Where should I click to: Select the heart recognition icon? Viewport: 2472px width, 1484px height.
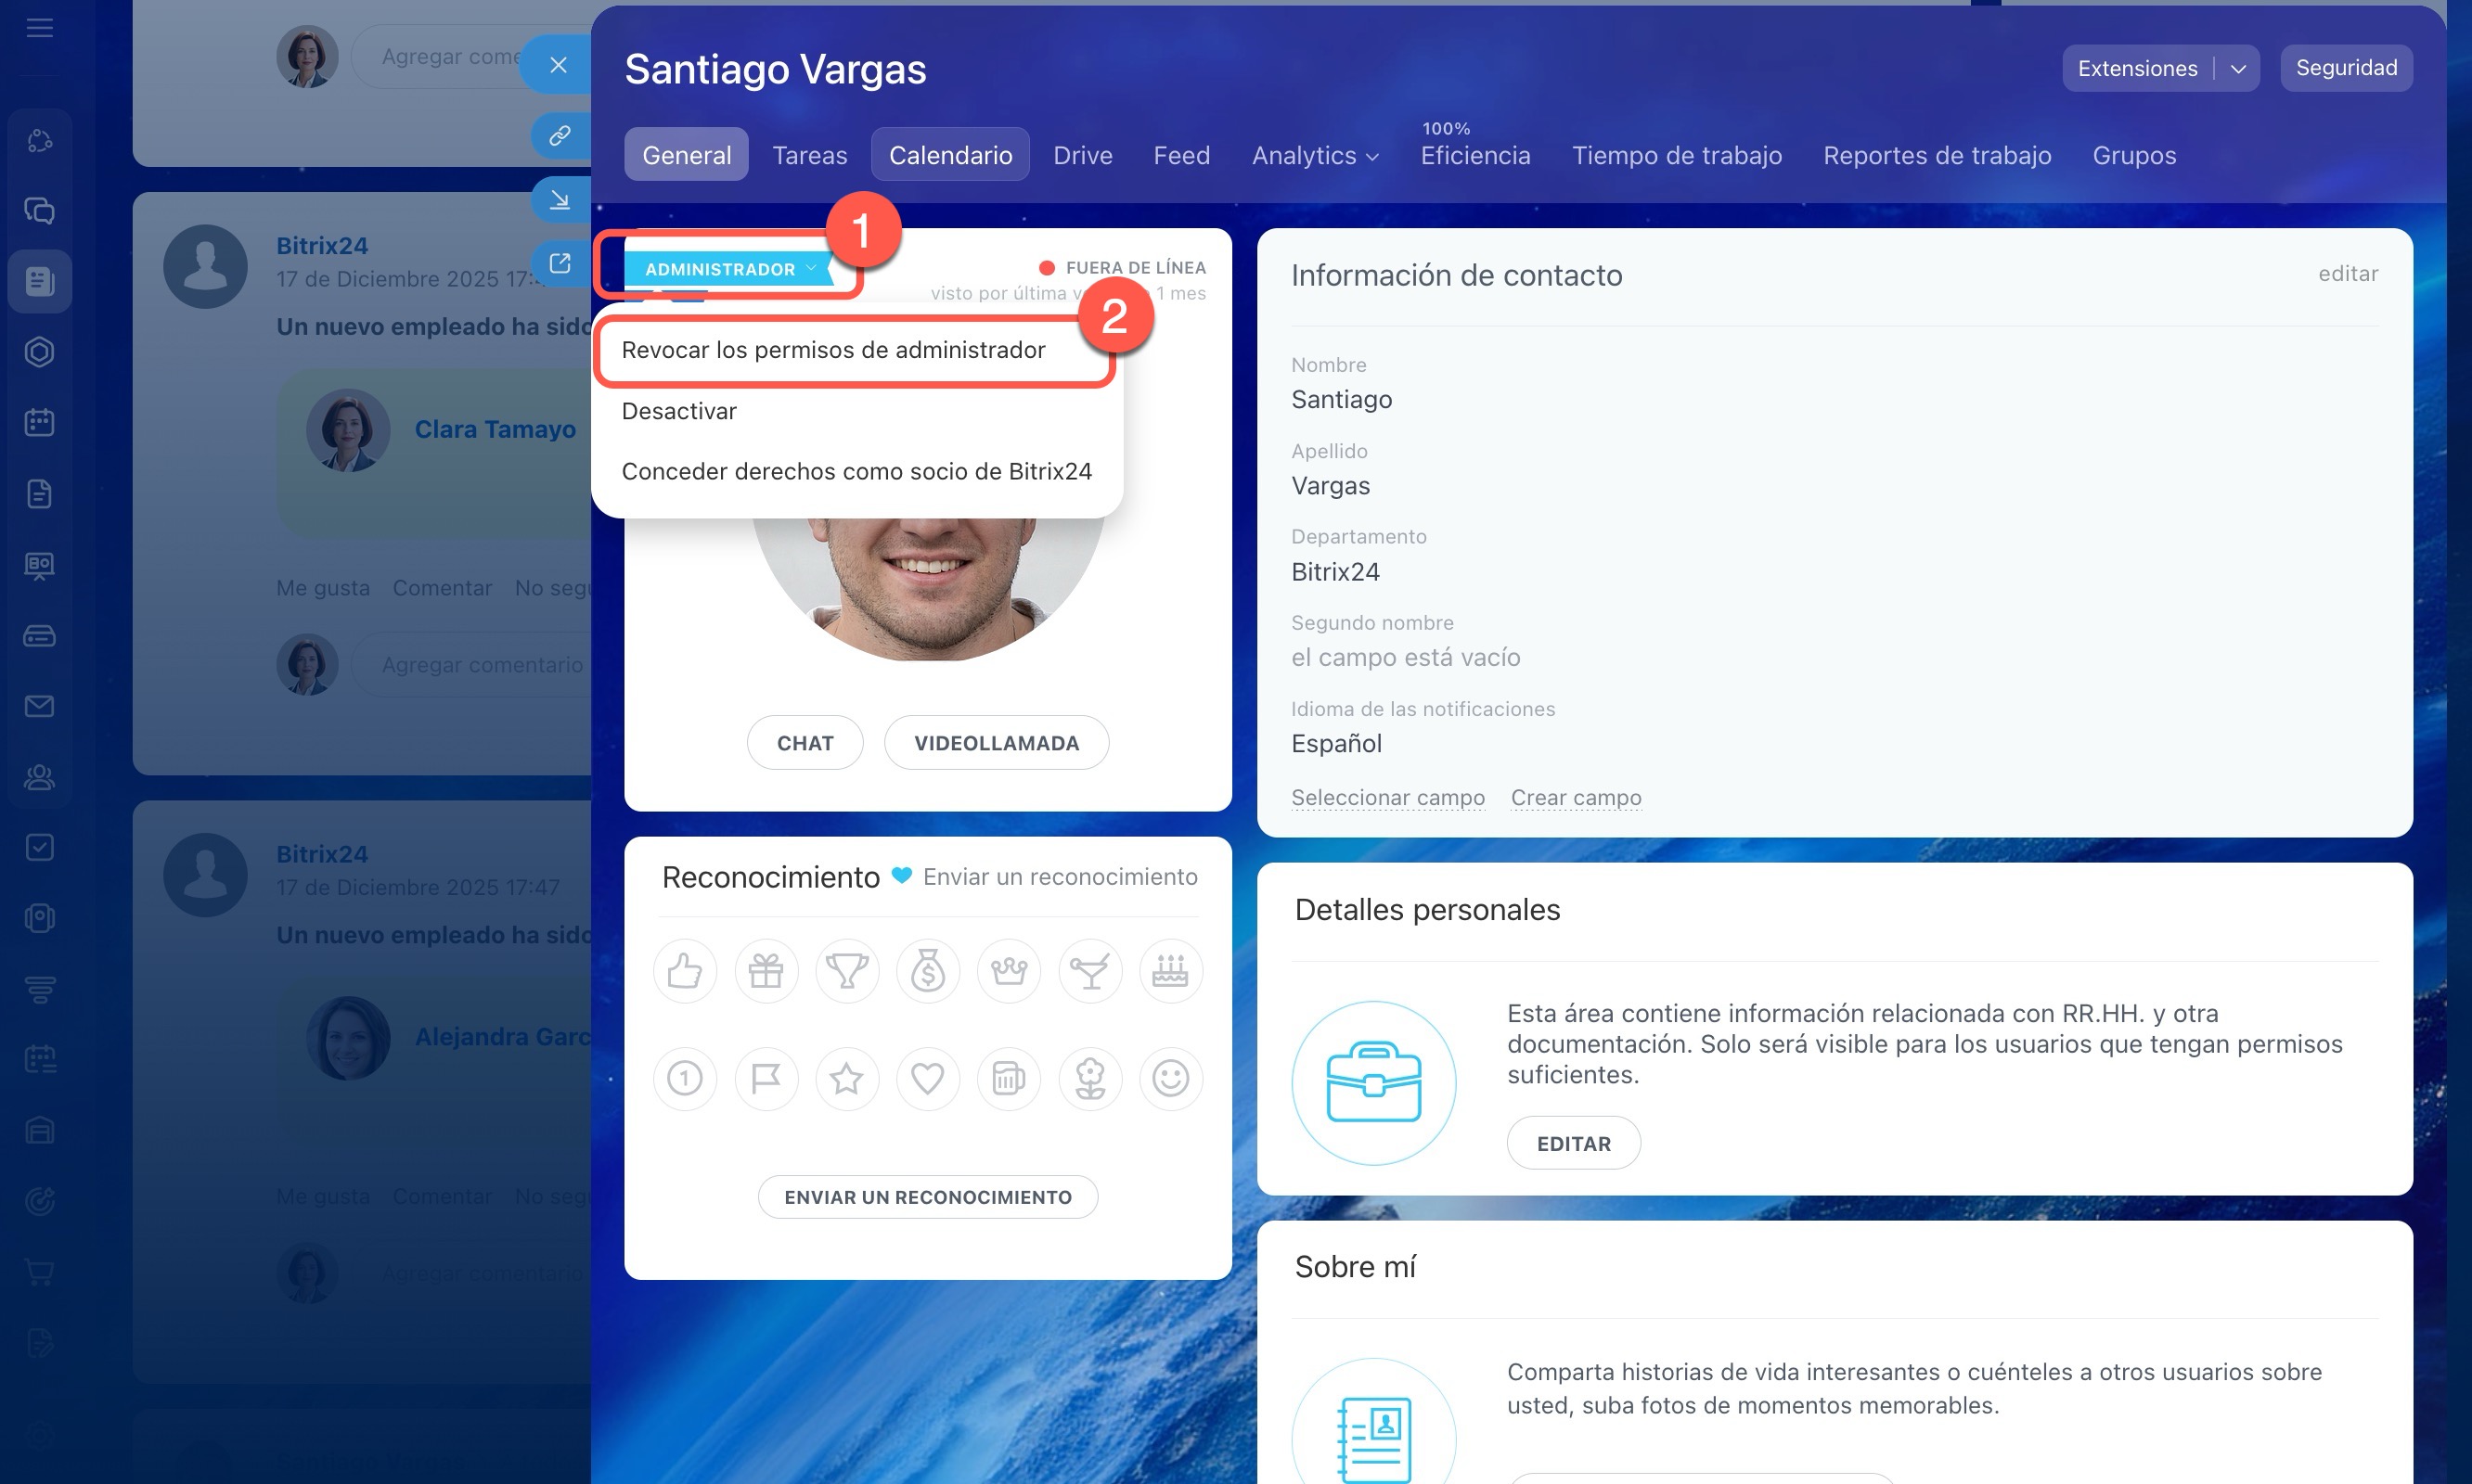pyautogui.click(x=927, y=1078)
